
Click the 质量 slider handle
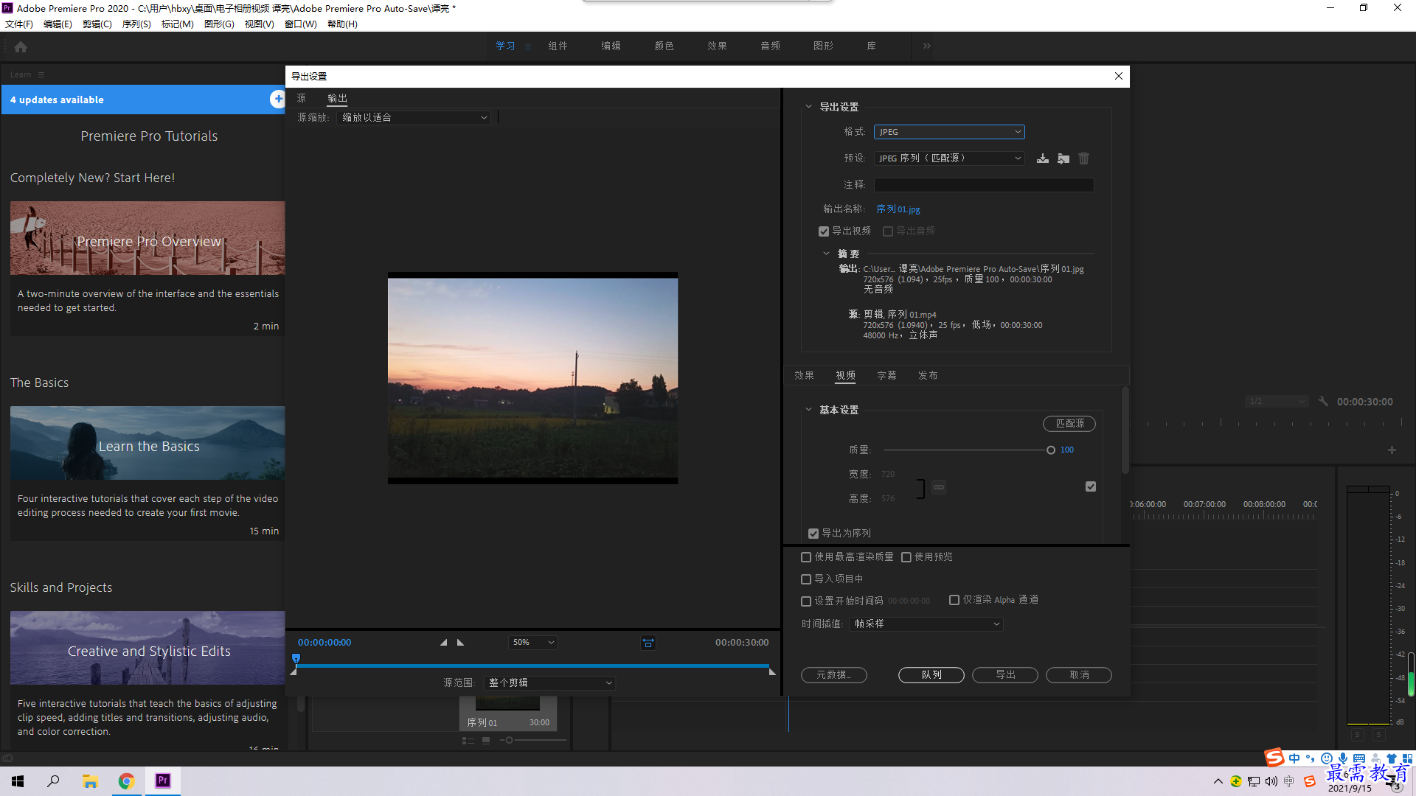[1051, 450]
